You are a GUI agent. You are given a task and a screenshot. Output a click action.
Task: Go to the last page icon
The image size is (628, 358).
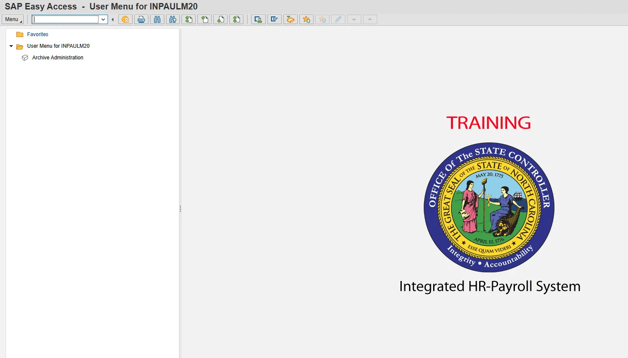[236, 19]
